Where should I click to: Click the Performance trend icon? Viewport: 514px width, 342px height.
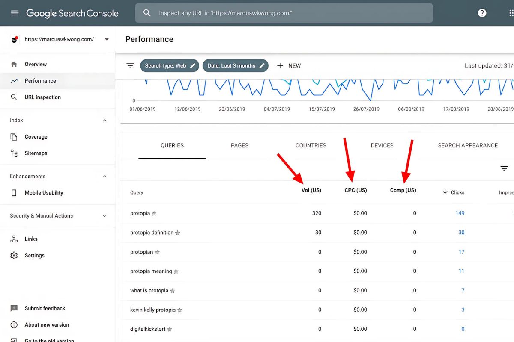[14, 81]
